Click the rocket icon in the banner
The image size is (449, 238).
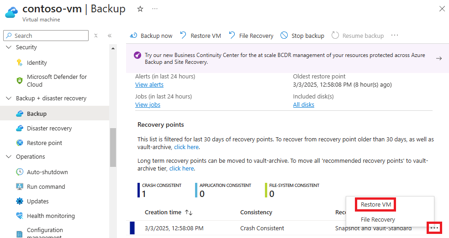(137, 55)
